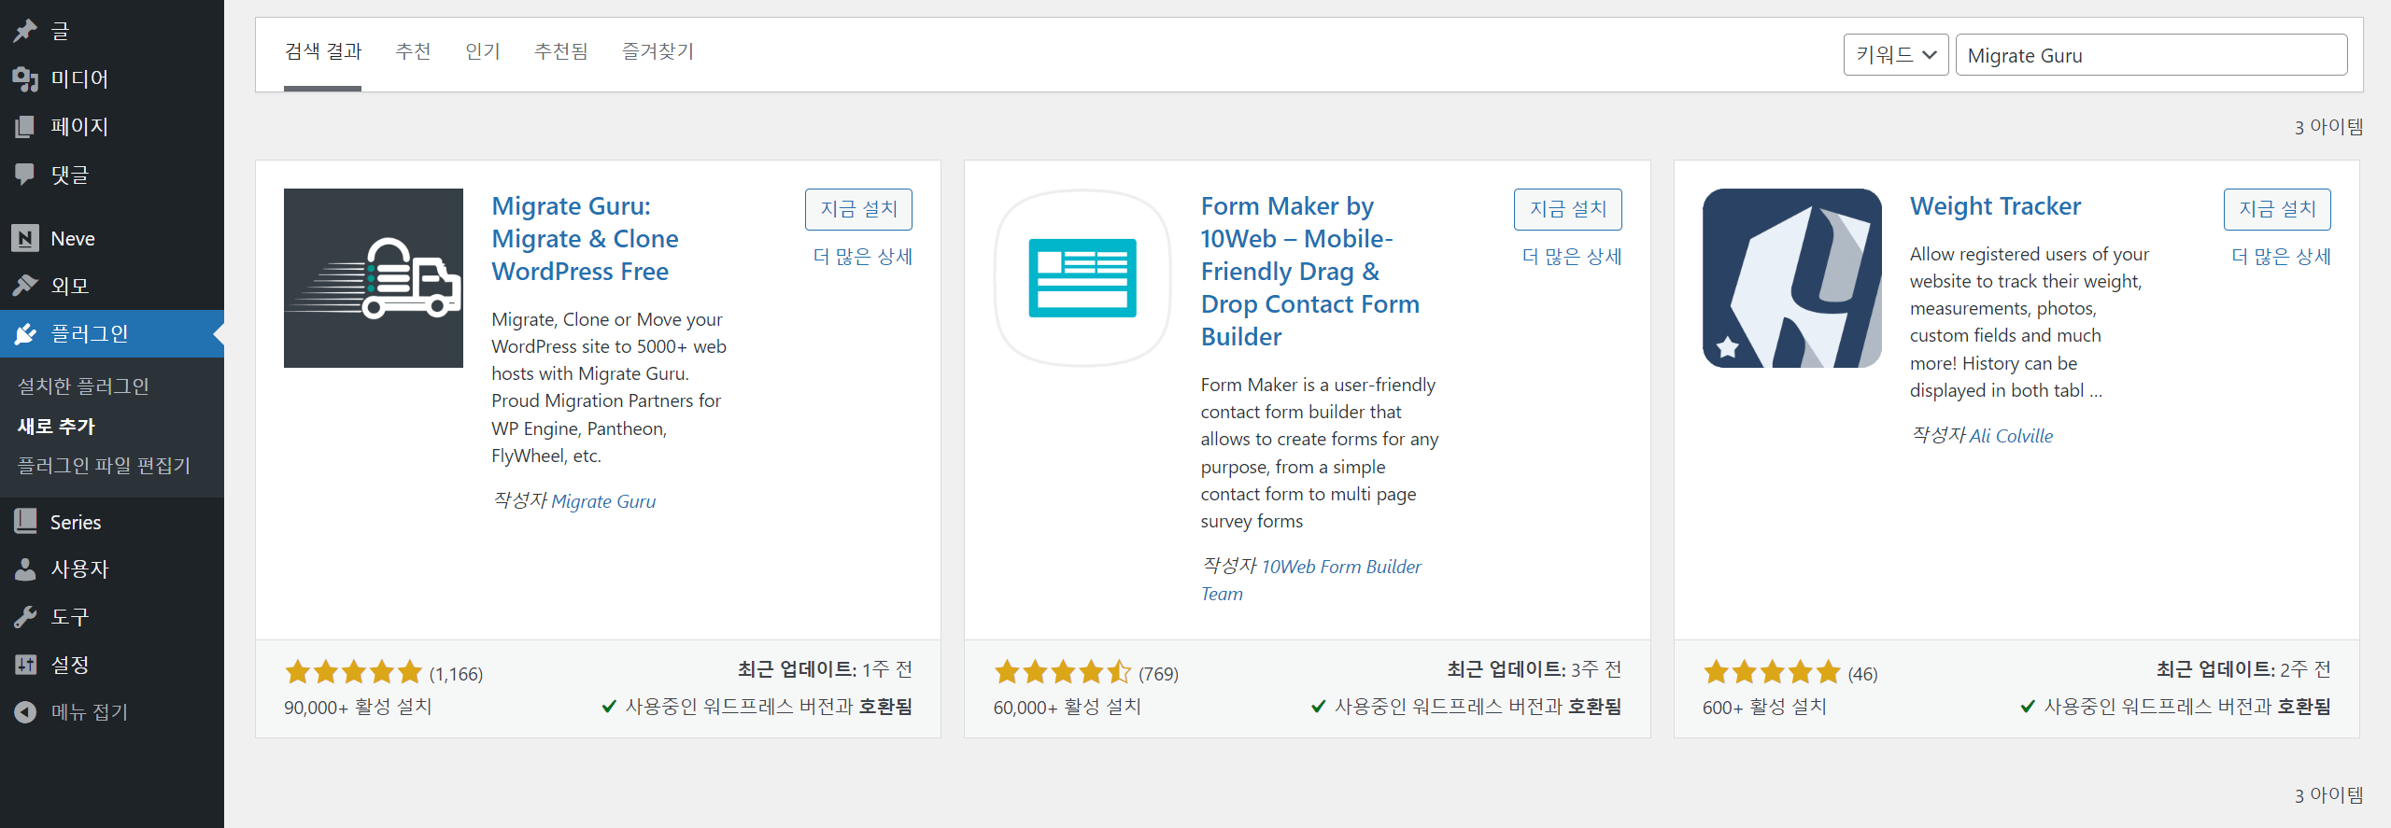Open the 미디어 menu label
Screen dimensions: 2391x828
79,78
